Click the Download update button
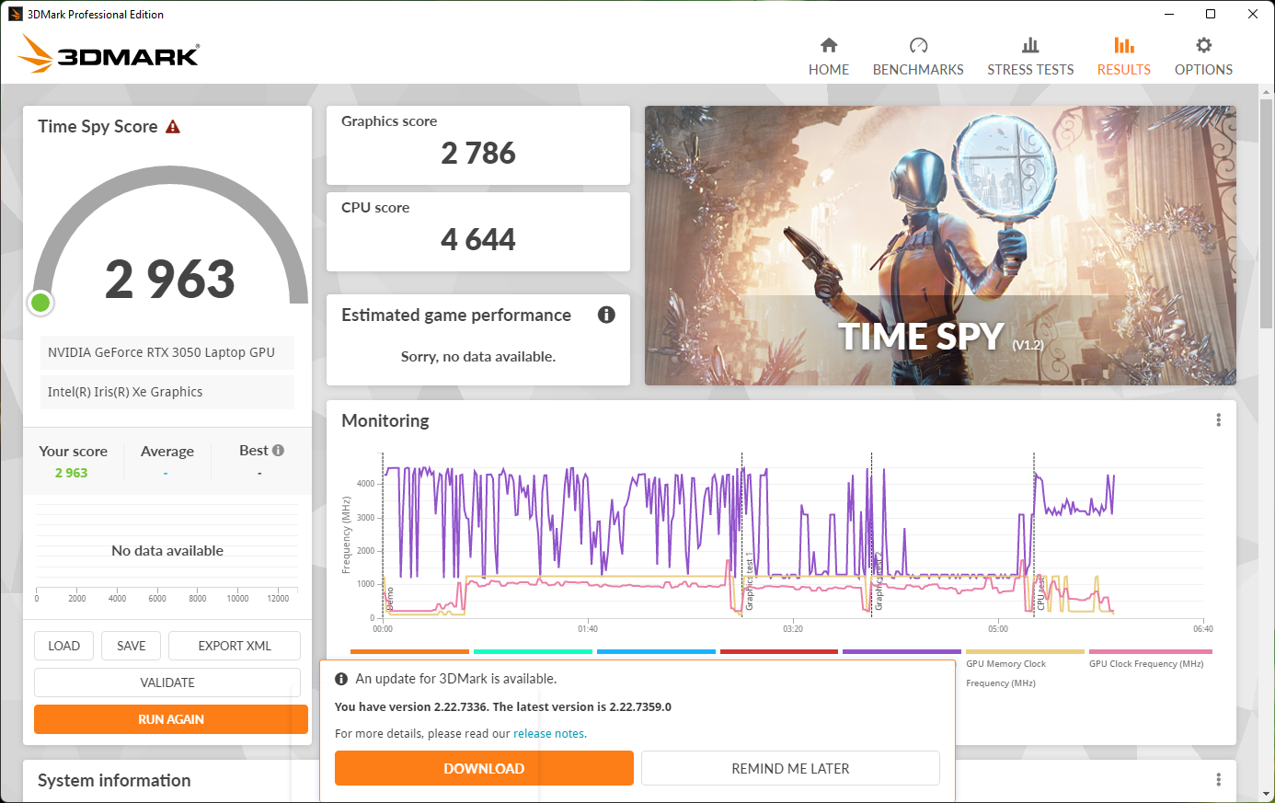 tap(484, 768)
